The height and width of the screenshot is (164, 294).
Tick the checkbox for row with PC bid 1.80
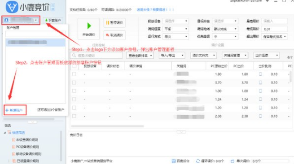(x=74, y=74)
